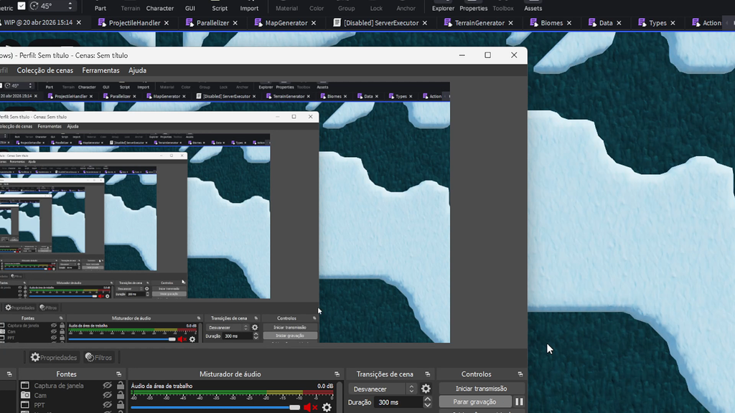Mute the Áudio da área de trabalho speaker
This screenshot has height=413, width=735.
pyautogui.click(x=310, y=407)
